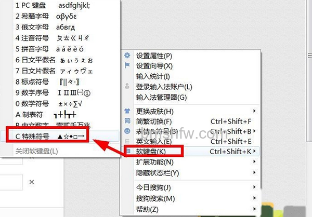The height and width of the screenshot is (217, 312).
Task: Click the gear icon beside 设置属性
Action: (x=127, y=55)
